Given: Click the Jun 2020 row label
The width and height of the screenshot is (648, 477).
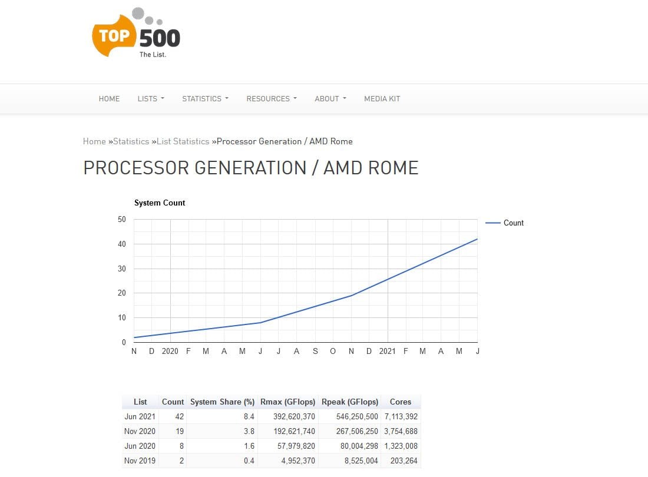Looking at the screenshot, I should 140,446.
